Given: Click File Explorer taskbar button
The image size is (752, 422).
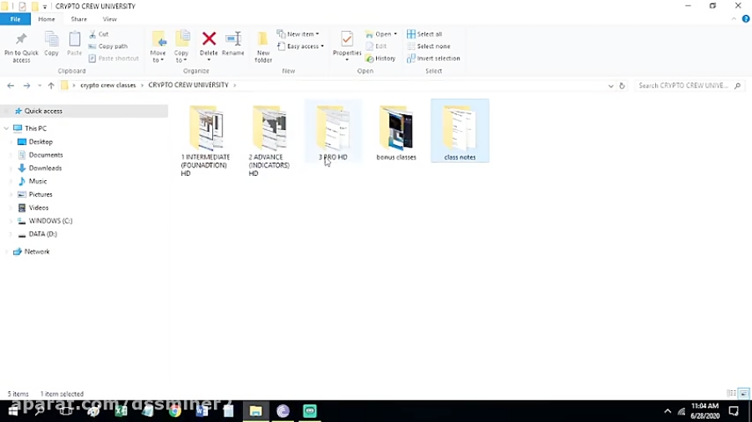Looking at the screenshot, I should [256, 411].
